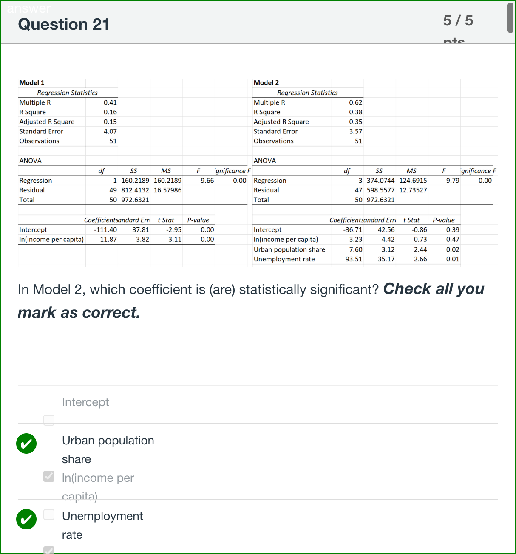Select the Intercept answer label
Viewport: 516px width, 554px height.
click(x=85, y=402)
